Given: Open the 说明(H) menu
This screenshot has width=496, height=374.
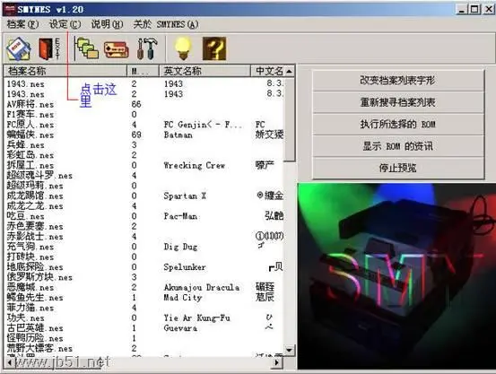Looking at the screenshot, I should (107, 24).
